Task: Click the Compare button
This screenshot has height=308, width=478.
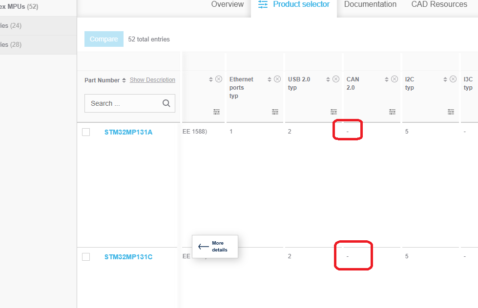Action: click(x=104, y=39)
